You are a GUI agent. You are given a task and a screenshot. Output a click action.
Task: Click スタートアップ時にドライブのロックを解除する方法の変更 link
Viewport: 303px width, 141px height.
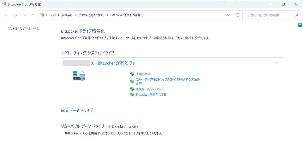[168, 82]
